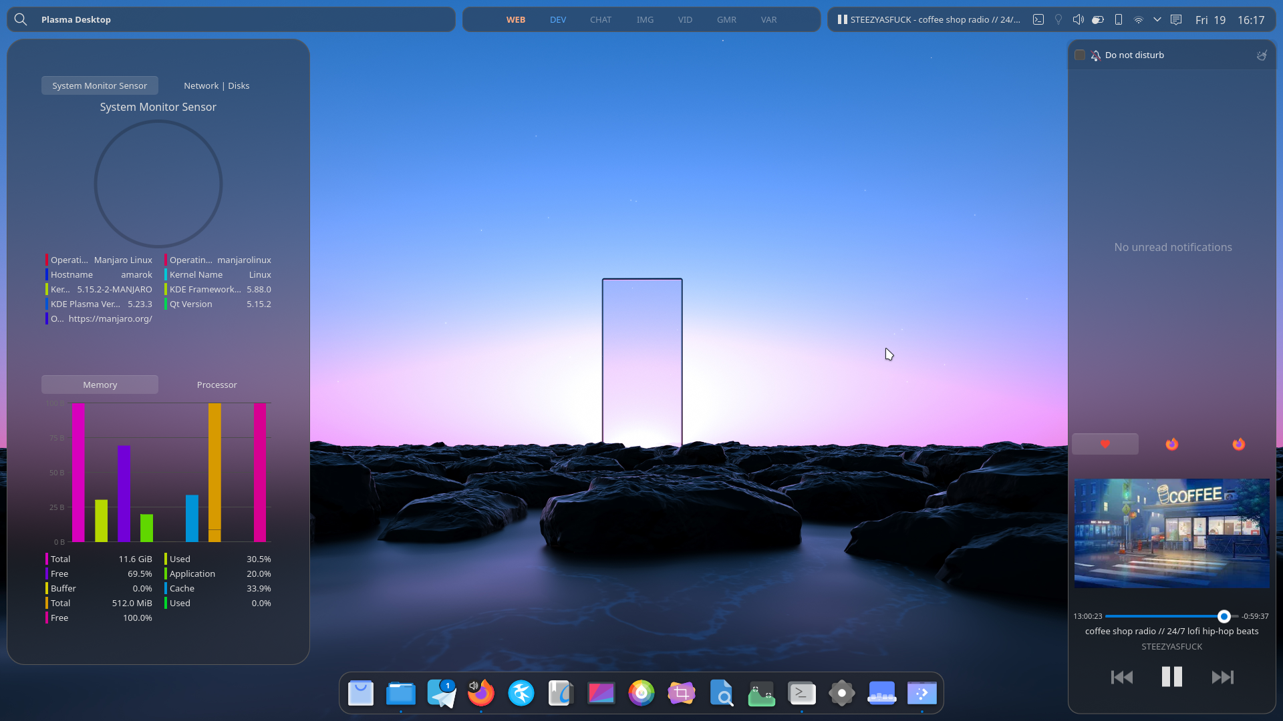Click the Hostname amarok row
Image resolution: width=1283 pixels, height=721 pixels.
click(99, 274)
